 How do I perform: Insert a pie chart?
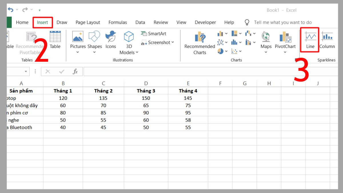click(220, 51)
